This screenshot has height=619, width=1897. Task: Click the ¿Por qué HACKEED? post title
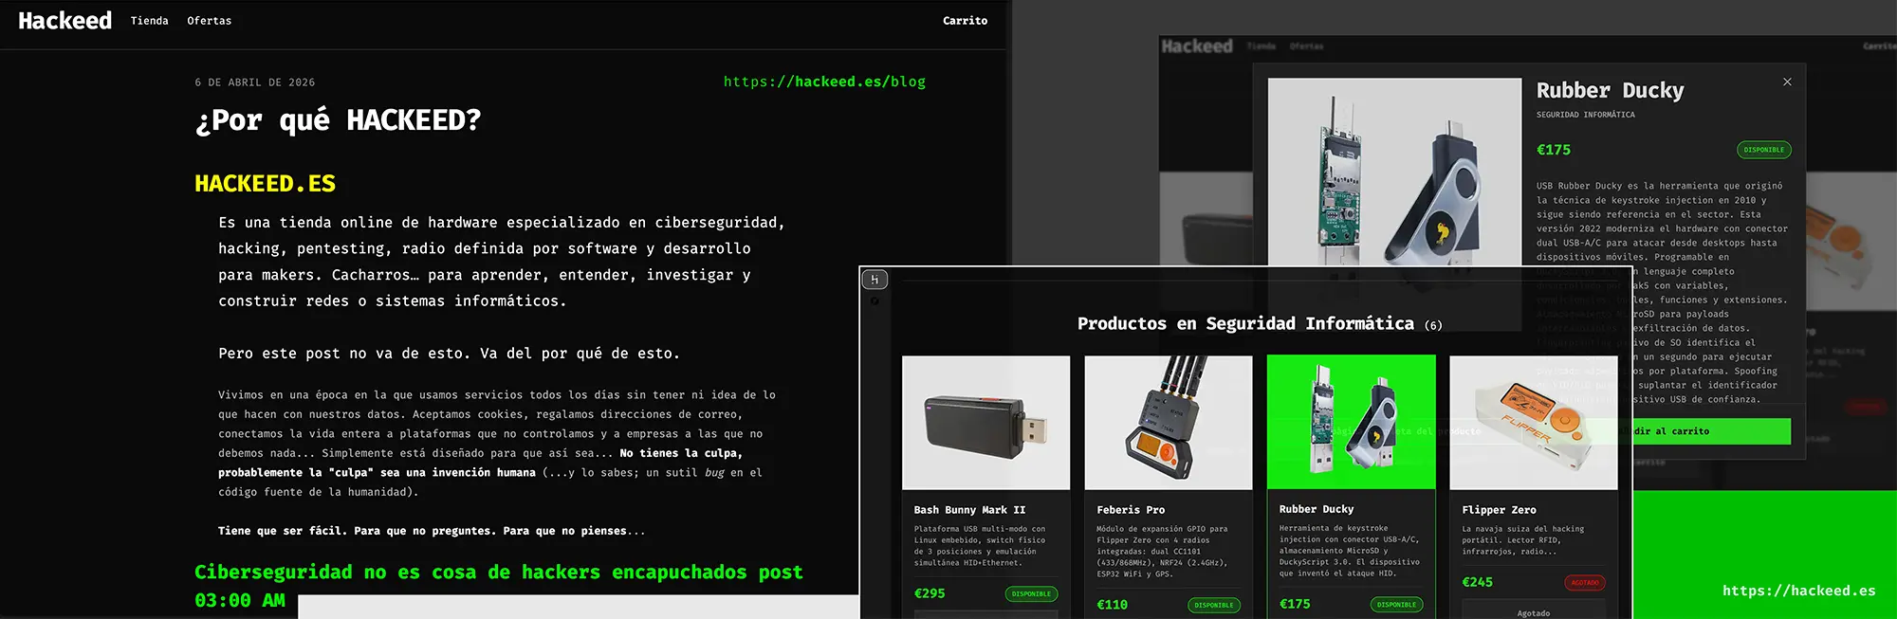point(338,120)
